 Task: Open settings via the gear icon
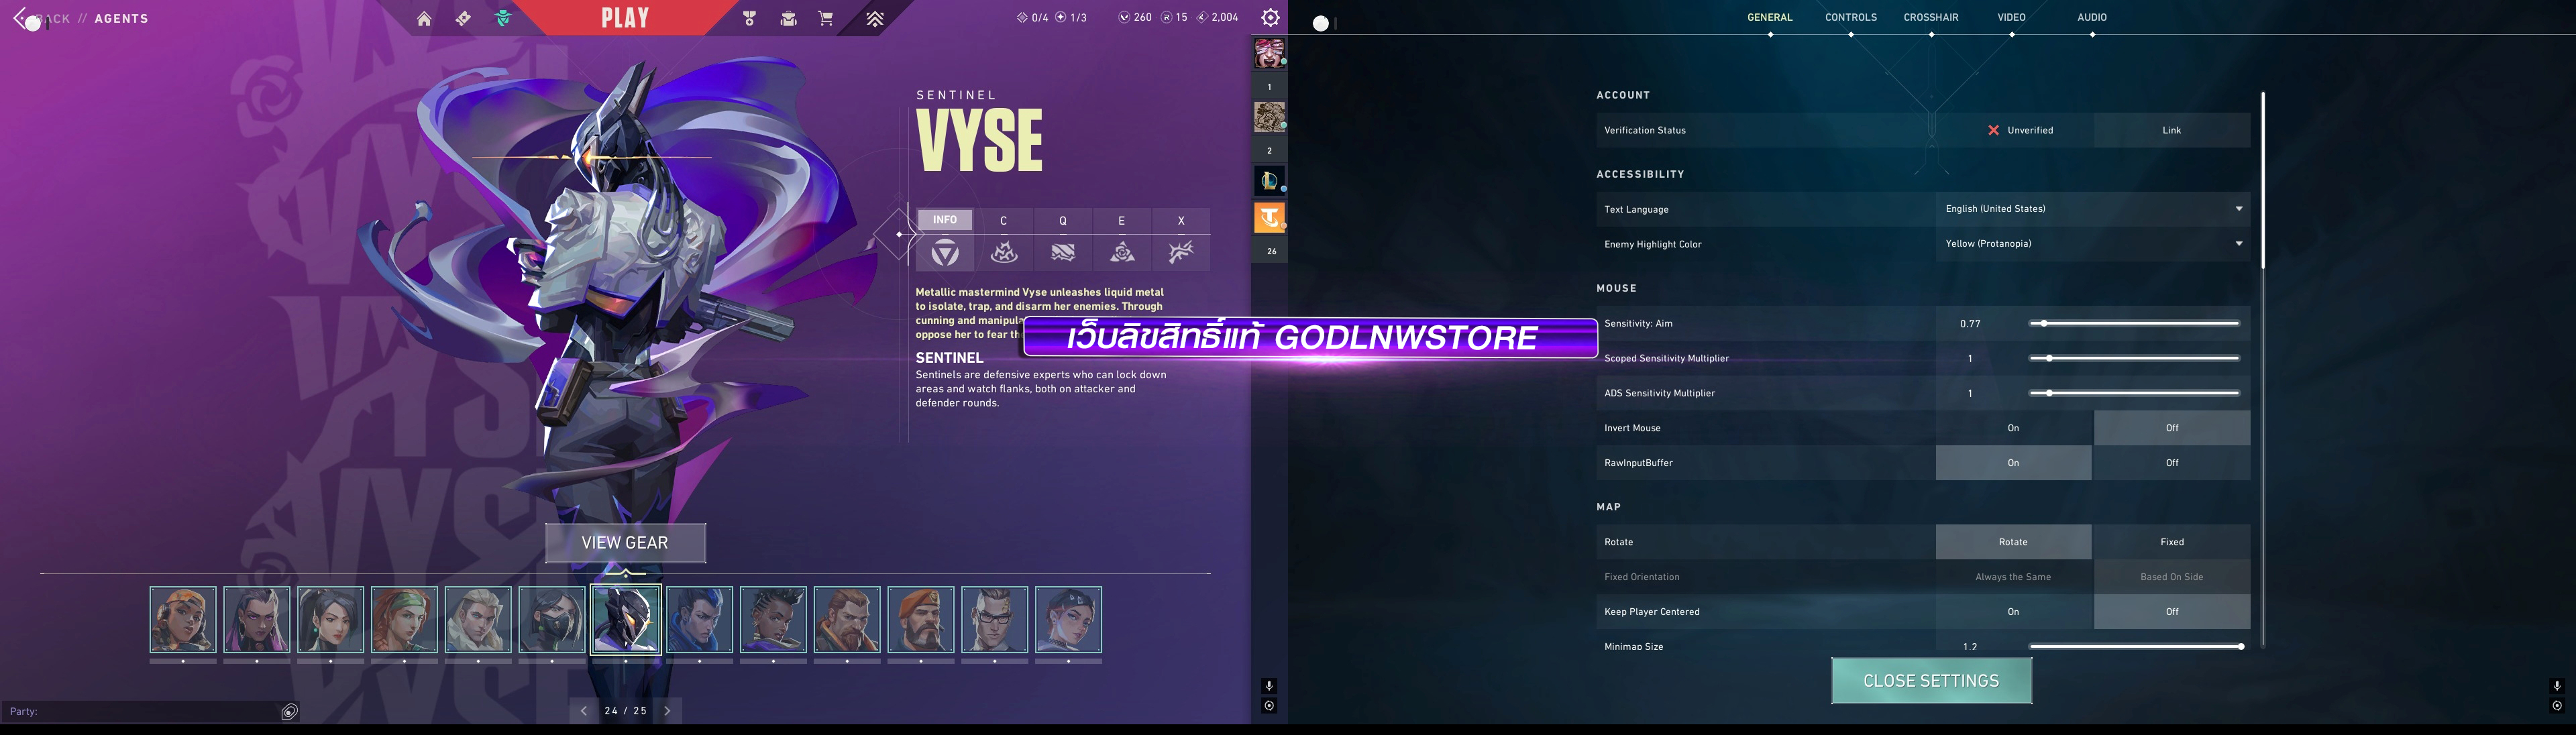click(1270, 18)
